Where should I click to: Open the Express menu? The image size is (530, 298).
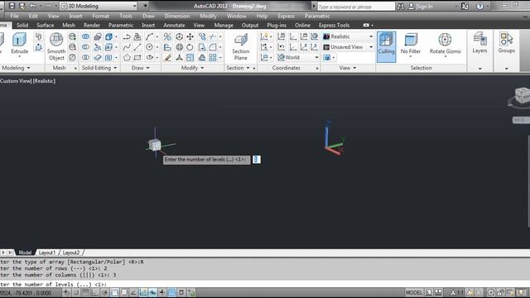coord(287,16)
